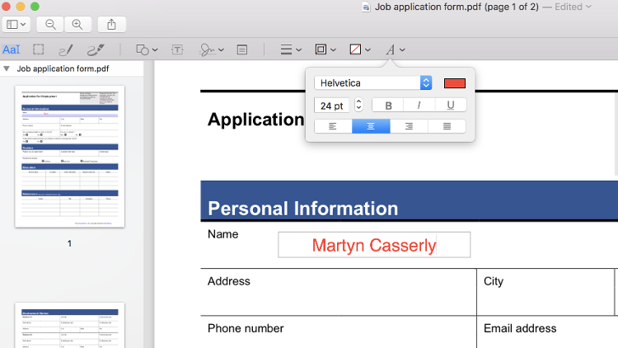Expand the Fill Color dropdown arrow

tap(368, 50)
